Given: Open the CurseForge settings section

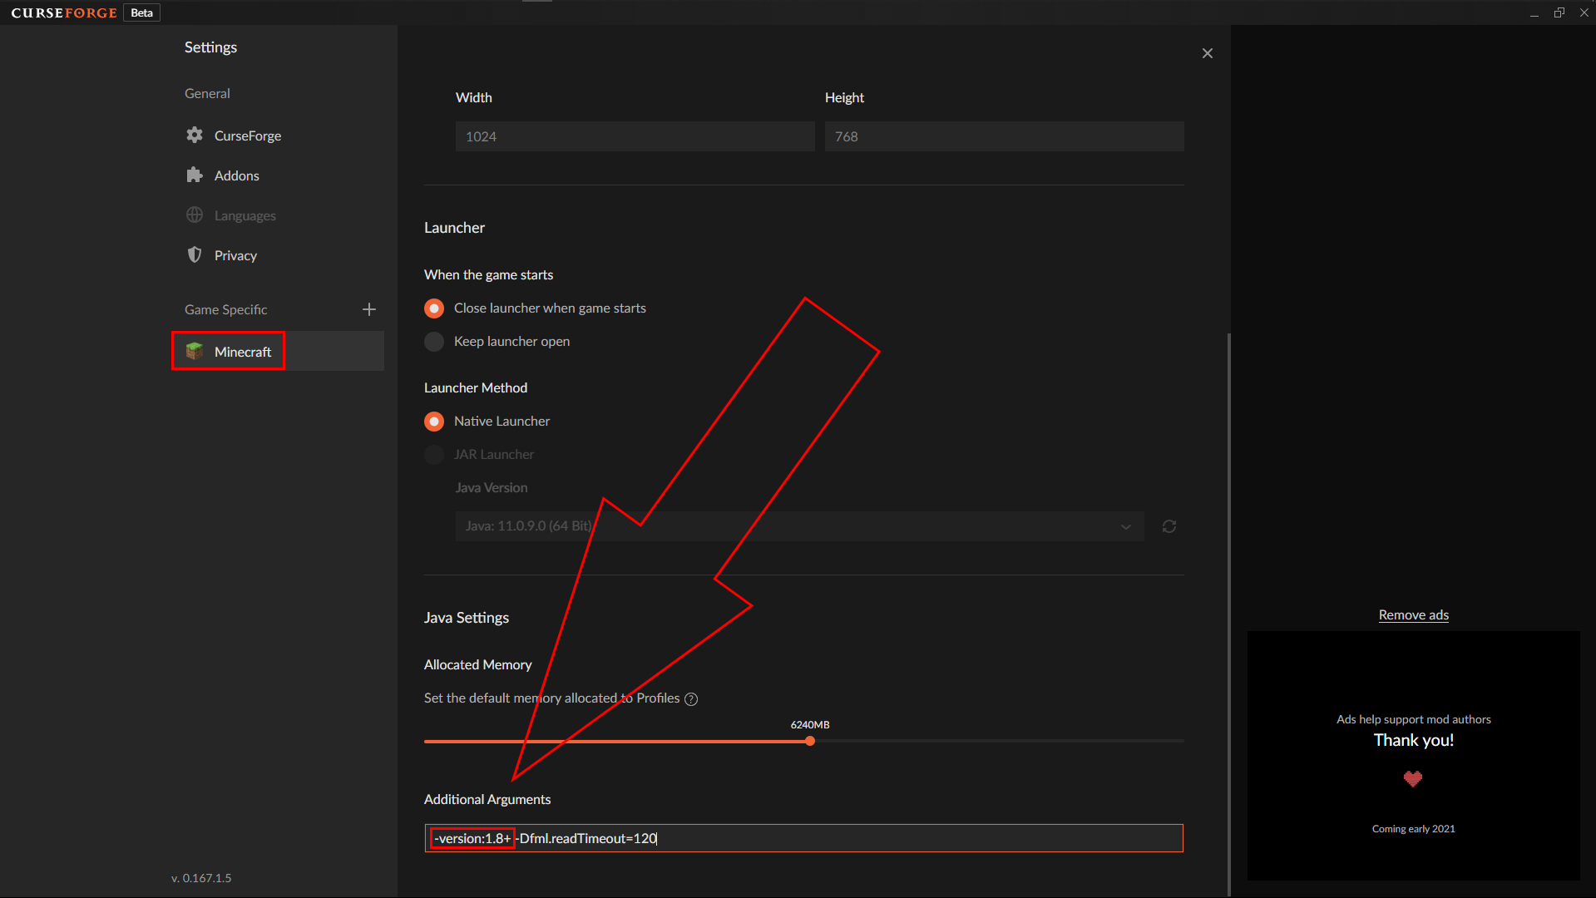Looking at the screenshot, I should (x=277, y=136).
